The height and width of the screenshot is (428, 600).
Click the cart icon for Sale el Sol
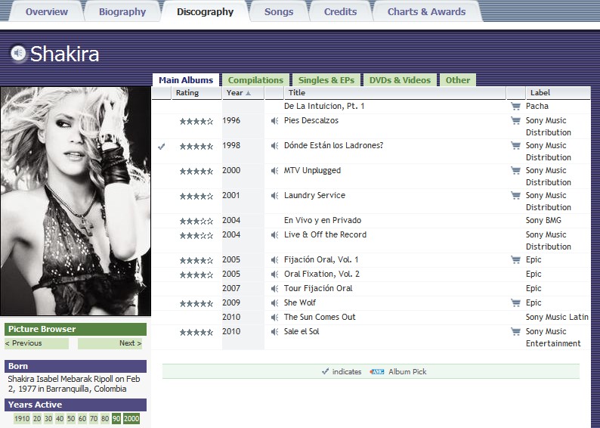click(515, 332)
